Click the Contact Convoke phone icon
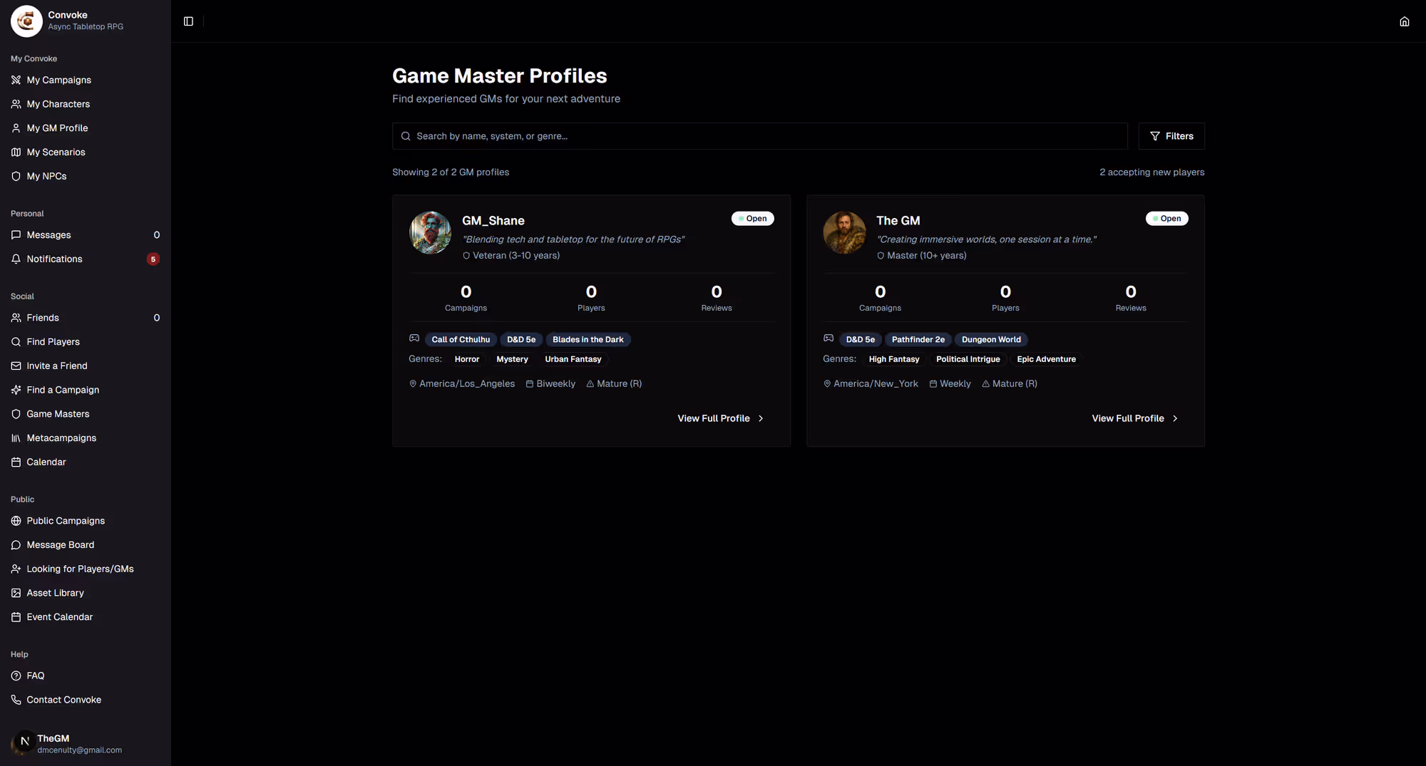 tap(16, 700)
